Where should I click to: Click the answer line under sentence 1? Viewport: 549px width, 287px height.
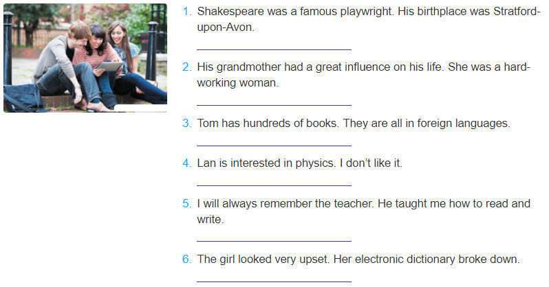pos(274,49)
